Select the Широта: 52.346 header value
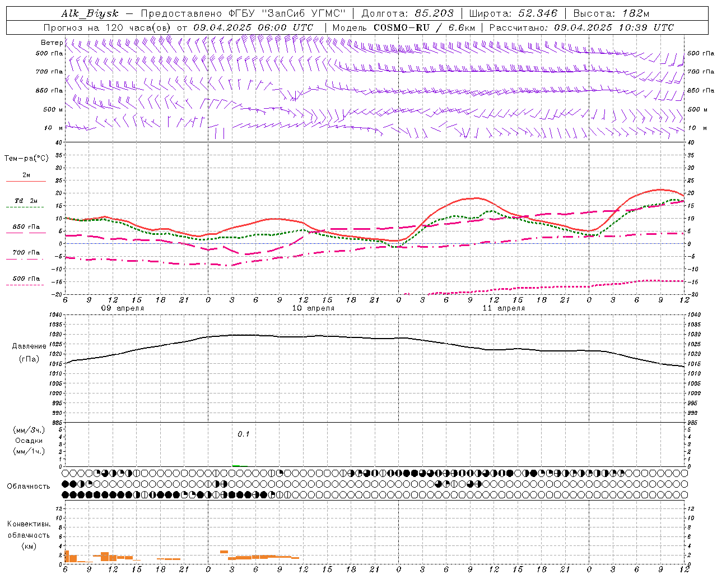 pos(513,13)
